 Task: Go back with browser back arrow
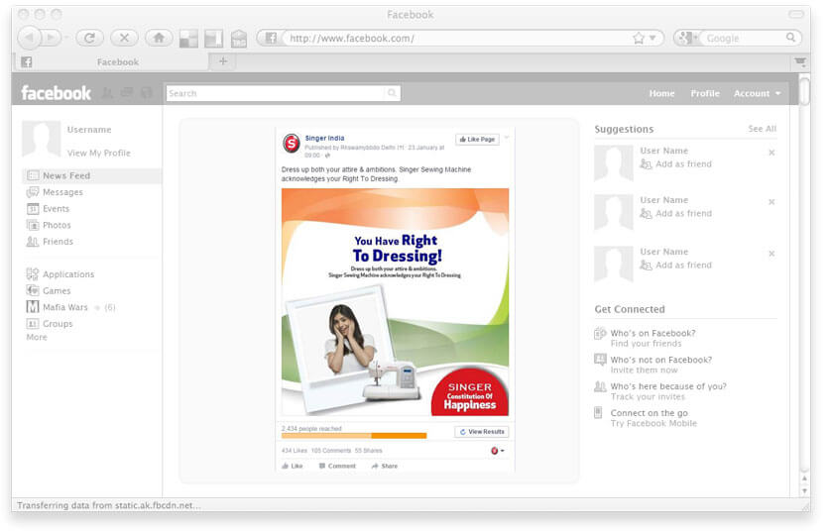point(29,38)
